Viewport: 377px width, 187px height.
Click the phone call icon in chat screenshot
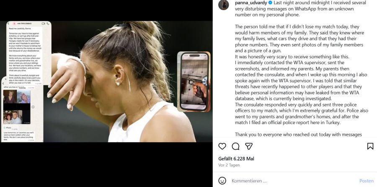click(x=48, y=23)
